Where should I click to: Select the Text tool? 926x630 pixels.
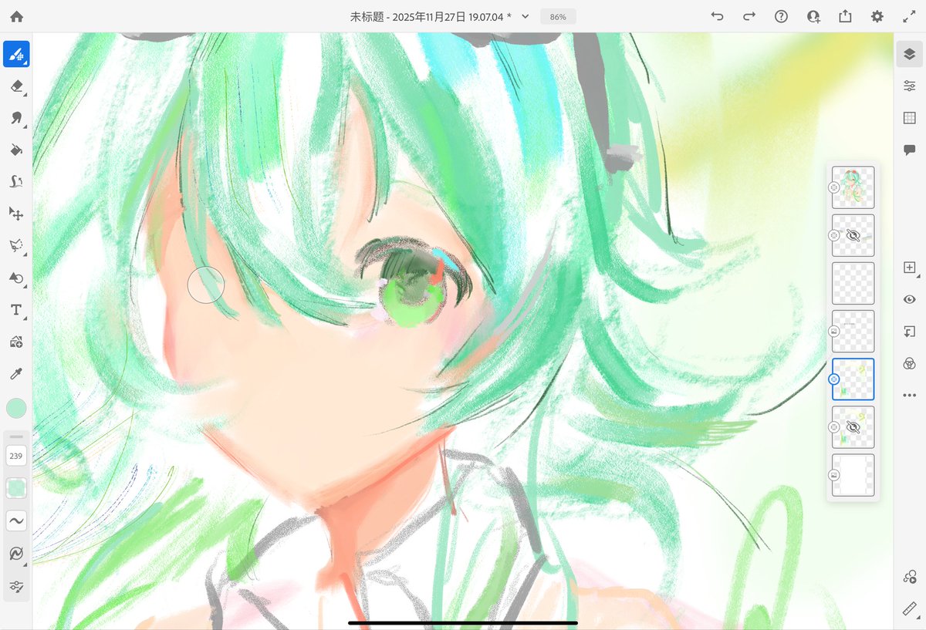[x=16, y=309]
